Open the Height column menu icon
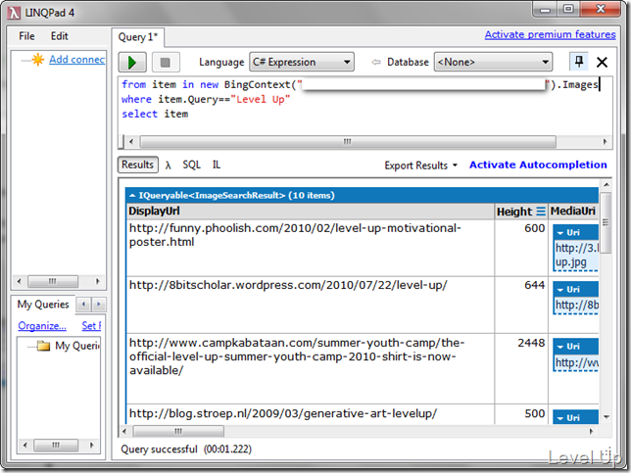Viewport: 631px width, 473px height. pos(541,212)
